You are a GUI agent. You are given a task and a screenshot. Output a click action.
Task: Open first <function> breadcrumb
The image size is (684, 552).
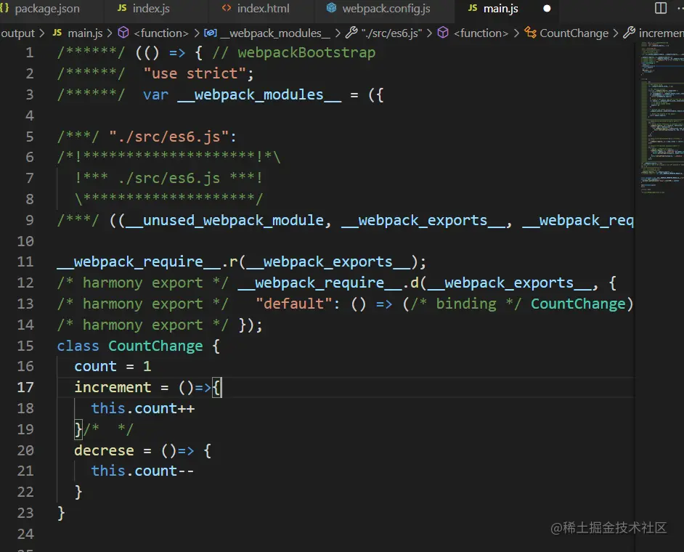click(x=161, y=33)
